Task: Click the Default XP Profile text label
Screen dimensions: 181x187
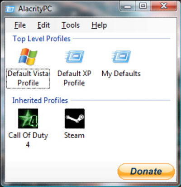Action: click(74, 79)
